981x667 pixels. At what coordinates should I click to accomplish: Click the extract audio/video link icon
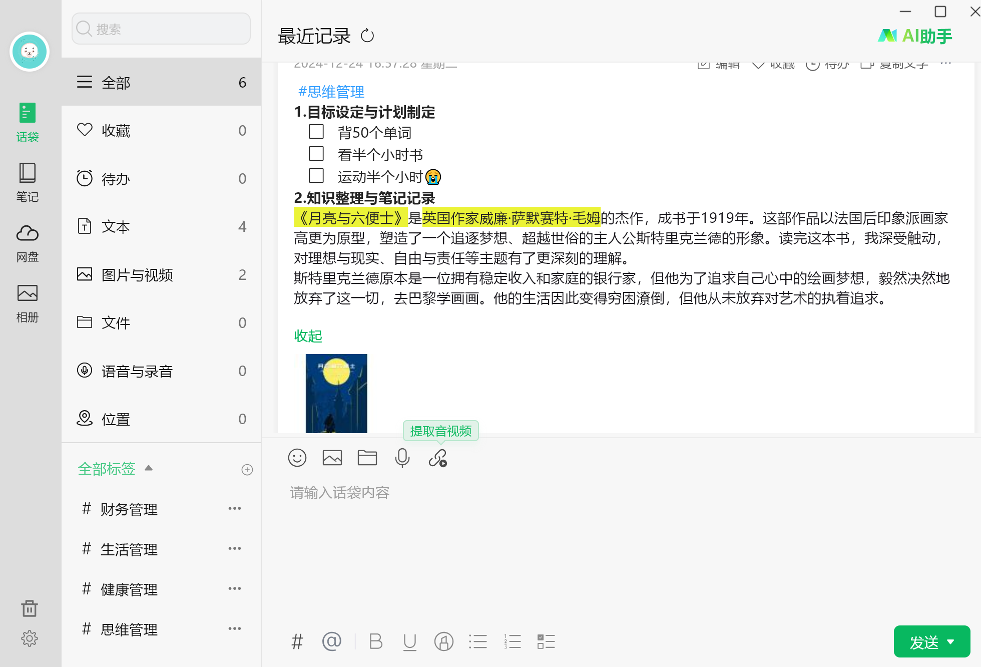[x=438, y=458]
